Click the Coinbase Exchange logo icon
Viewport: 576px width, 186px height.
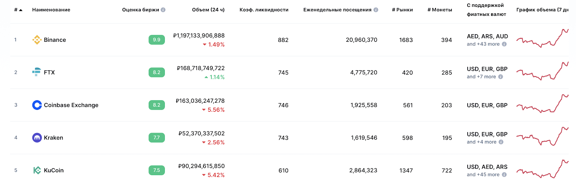pos(37,105)
